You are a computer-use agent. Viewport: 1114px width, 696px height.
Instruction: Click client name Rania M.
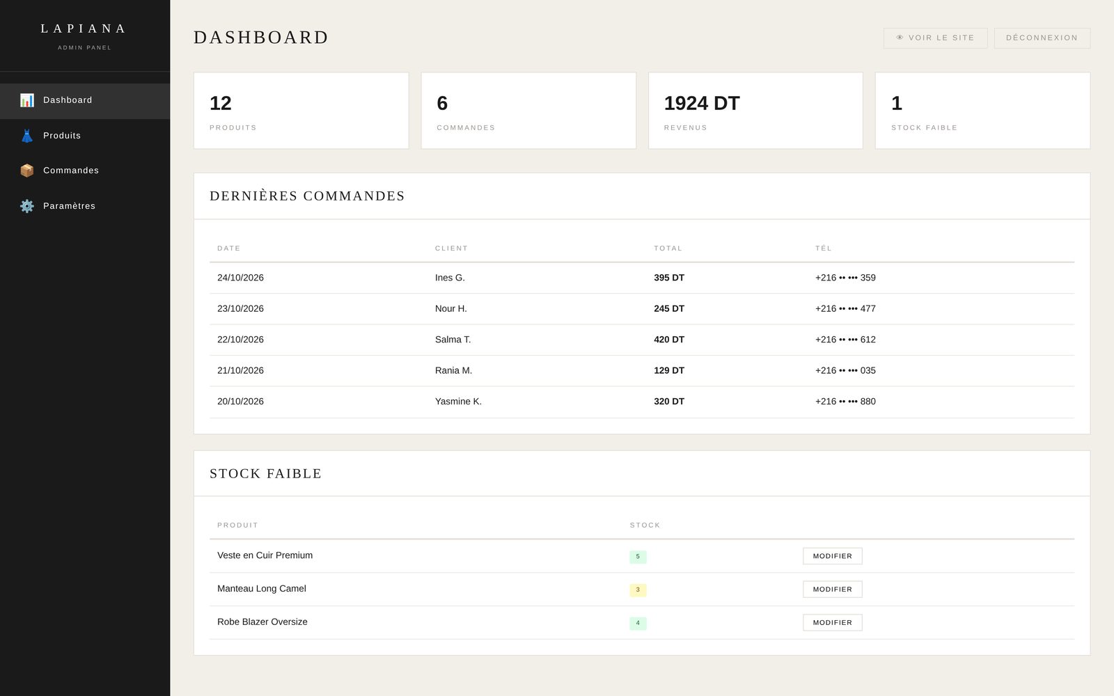pos(453,370)
